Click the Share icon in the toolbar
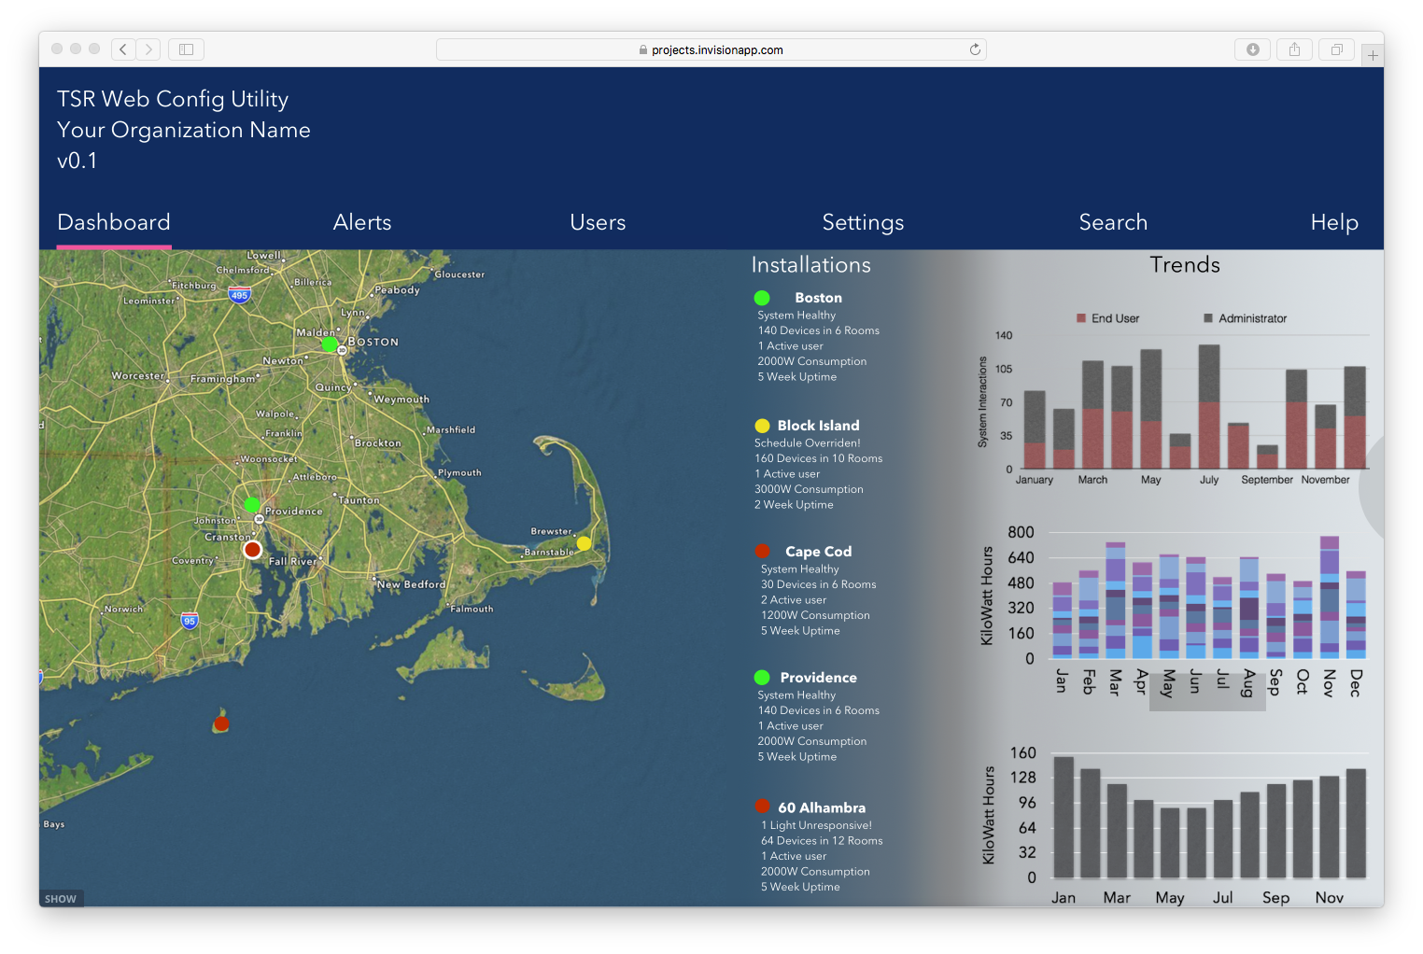 click(x=1294, y=49)
